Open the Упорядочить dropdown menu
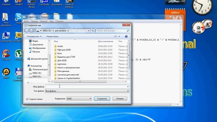Image resolution: width=217 pixels, height=122 pixels. point(34,37)
